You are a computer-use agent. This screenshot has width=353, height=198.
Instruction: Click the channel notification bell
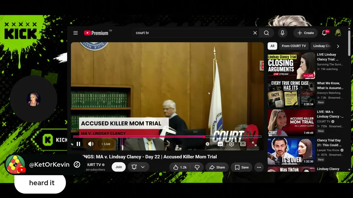(134, 167)
